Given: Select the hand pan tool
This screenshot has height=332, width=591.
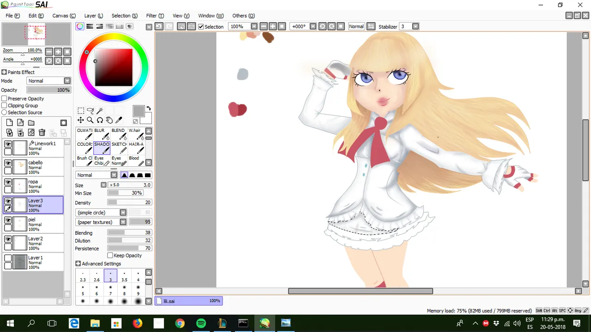Looking at the screenshot, I should (x=109, y=120).
